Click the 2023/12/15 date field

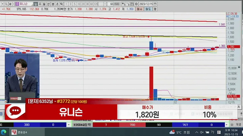coord(146,4)
